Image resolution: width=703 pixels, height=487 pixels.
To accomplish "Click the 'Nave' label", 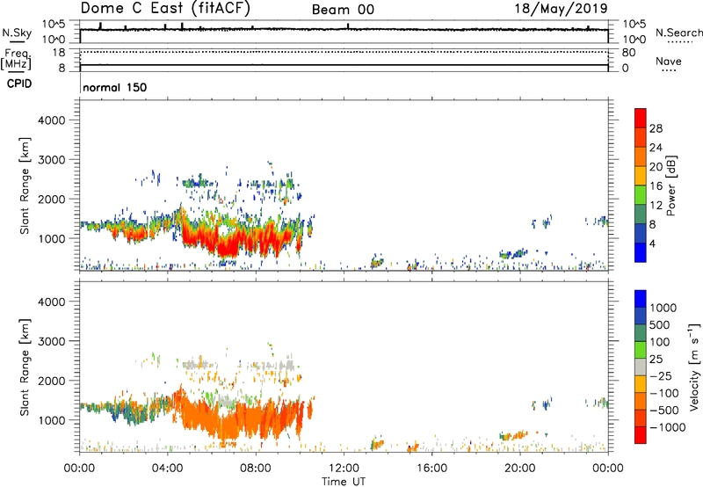I will pyautogui.click(x=669, y=61).
